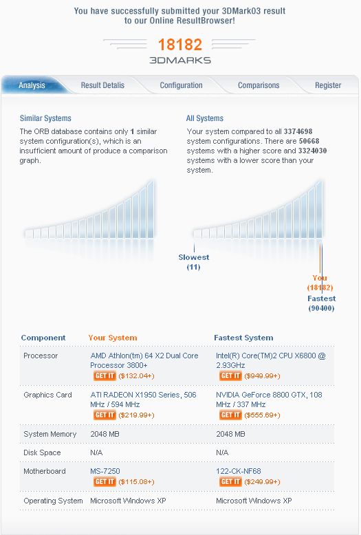Open the Configuration tab
The height and width of the screenshot is (535, 361).
(x=181, y=85)
